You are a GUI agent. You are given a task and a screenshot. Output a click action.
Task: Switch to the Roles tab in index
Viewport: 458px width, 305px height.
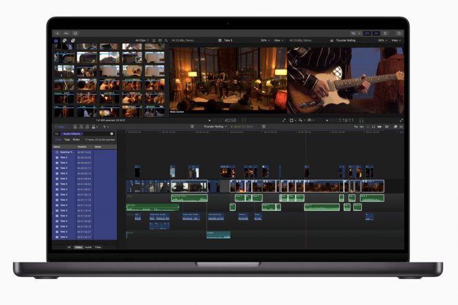coord(76,139)
